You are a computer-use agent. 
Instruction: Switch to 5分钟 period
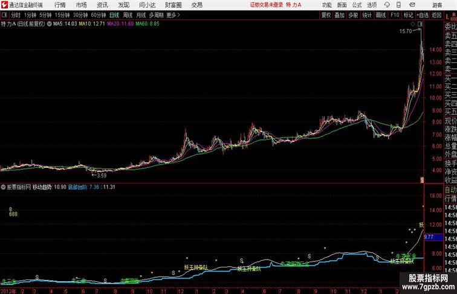[x=45, y=15]
